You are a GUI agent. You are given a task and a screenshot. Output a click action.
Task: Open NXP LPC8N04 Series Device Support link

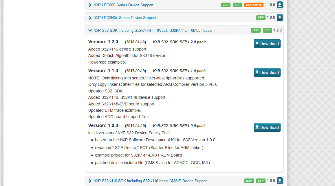pos(125,18)
